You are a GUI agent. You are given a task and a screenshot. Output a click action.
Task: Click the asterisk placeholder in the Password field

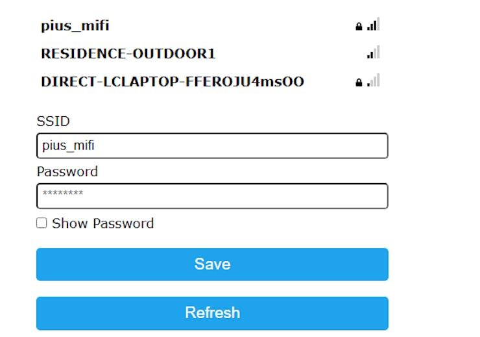tap(63, 194)
